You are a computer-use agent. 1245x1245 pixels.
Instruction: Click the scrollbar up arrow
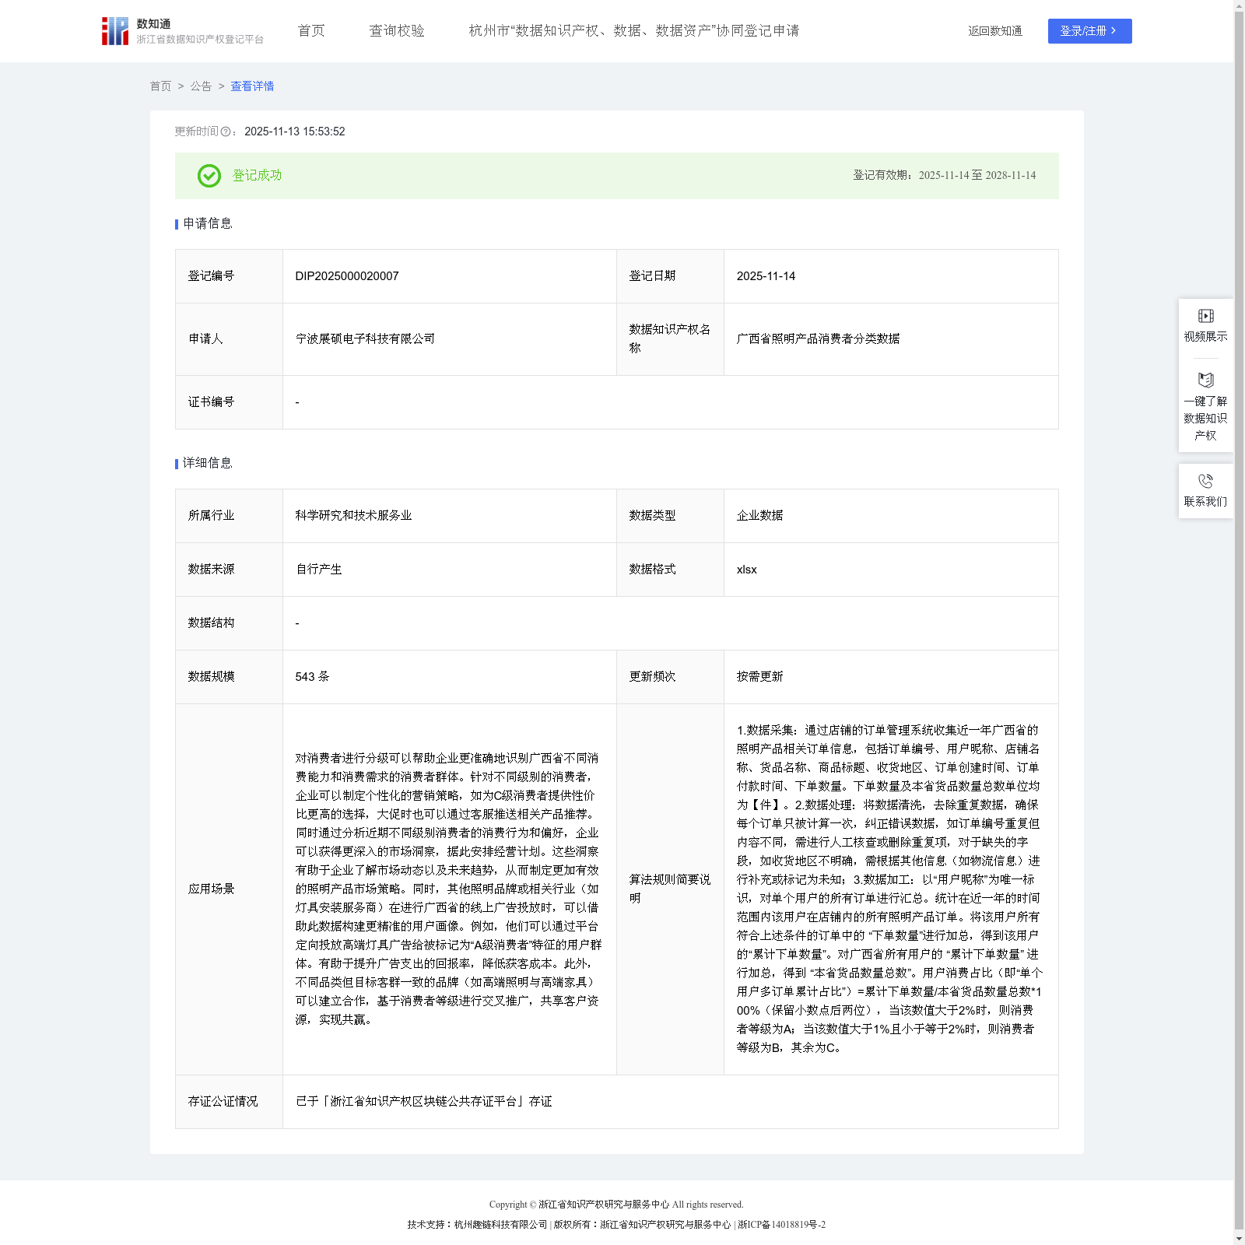click(1239, 6)
